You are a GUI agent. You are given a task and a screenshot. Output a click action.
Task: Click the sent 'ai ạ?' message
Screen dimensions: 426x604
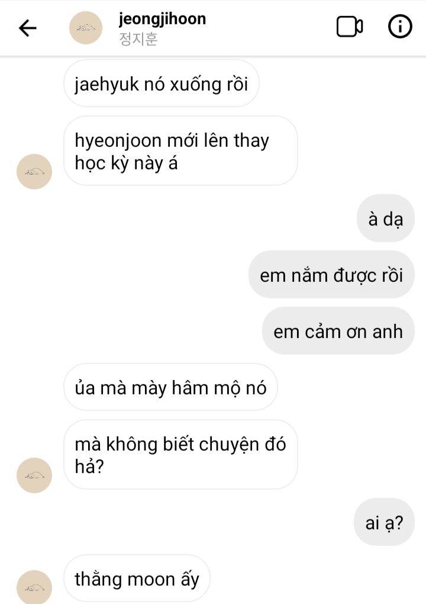384,522
